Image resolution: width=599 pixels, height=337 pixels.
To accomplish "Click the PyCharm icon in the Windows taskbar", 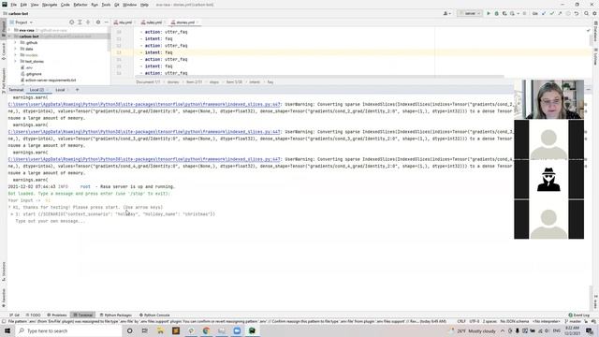I will tap(252, 330).
